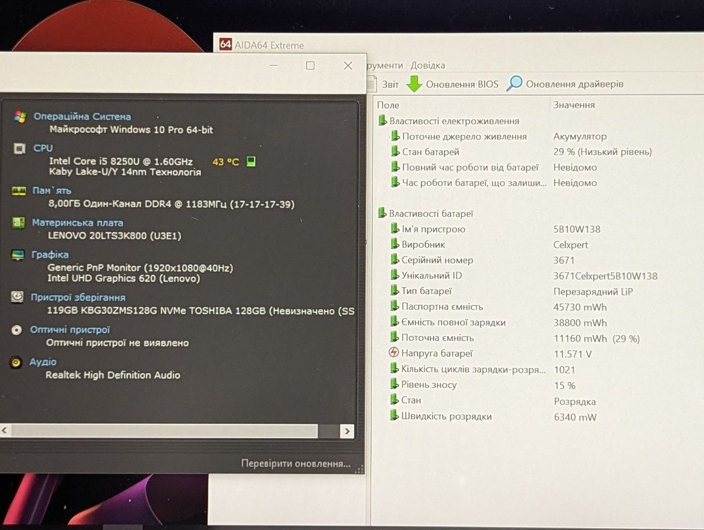Open the partially hidden Інструменти menu
Screen dimensions: 704x530
coord(385,65)
